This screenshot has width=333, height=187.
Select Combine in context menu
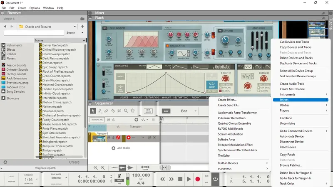tap(286, 118)
